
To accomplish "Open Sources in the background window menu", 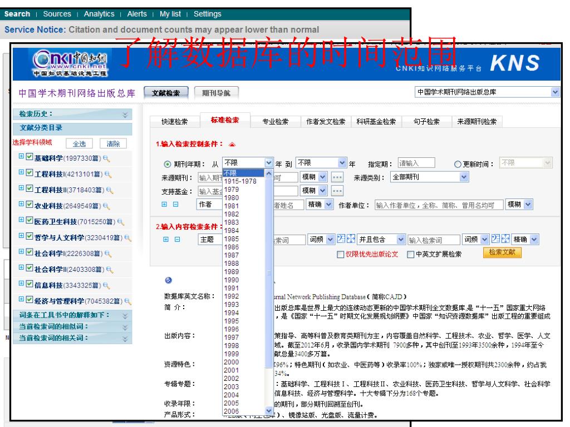I will (x=57, y=14).
